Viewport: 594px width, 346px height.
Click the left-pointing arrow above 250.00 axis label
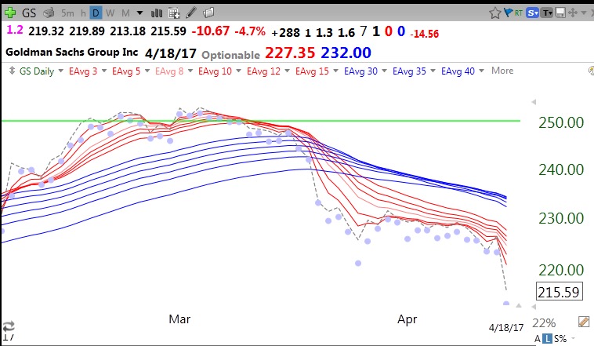(x=534, y=102)
